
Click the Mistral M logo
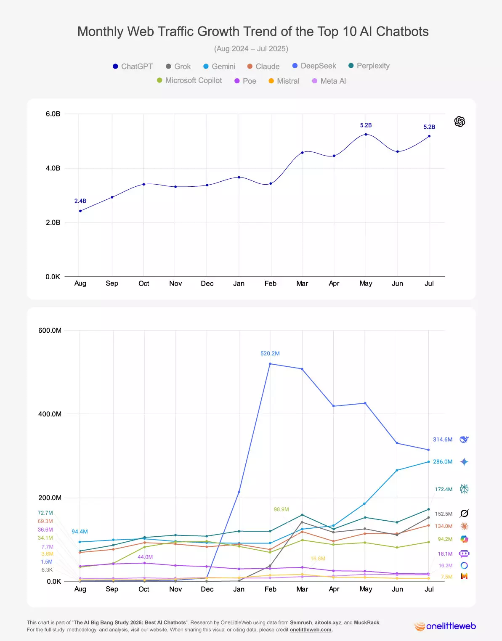pos(464,576)
